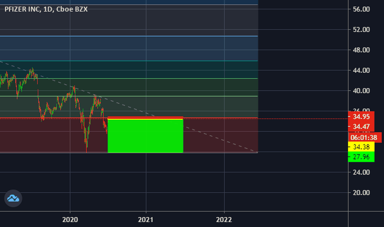Screen dimensions: 384x227
Task: Click the 2020 time axis label
Action: pyautogui.click(x=70, y=220)
